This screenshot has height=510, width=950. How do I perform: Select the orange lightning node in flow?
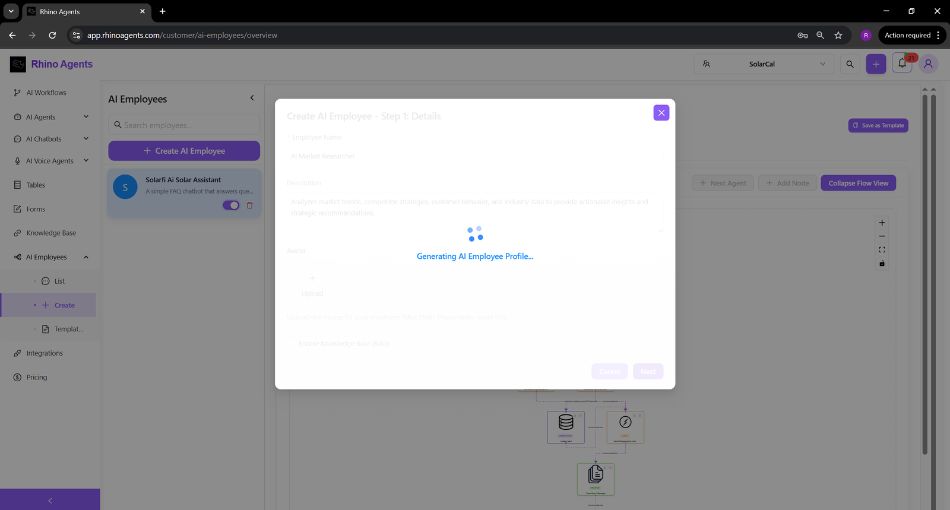(625, 427)
